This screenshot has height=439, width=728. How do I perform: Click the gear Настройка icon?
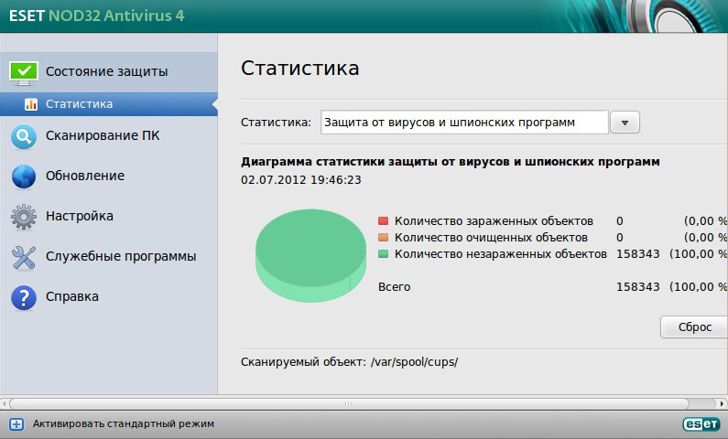click(23, 217)
